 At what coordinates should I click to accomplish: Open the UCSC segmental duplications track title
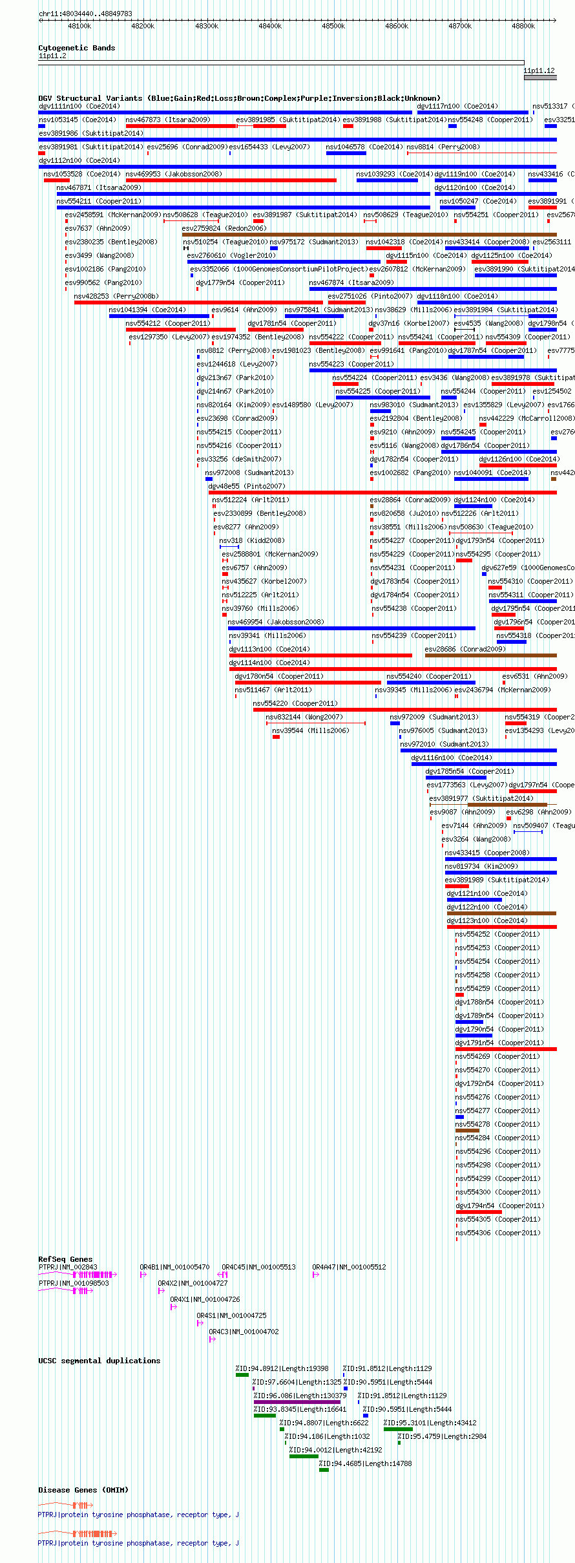pyautogui.click(x=99, y=1361)
